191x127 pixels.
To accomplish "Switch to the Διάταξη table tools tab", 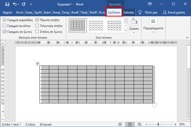I will coord(129,12).
